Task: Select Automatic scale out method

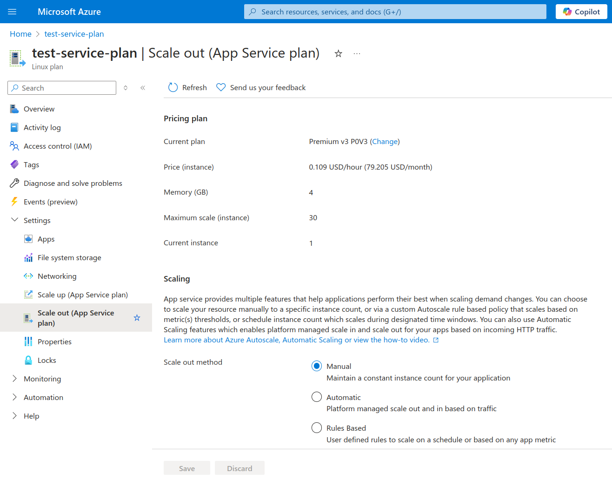Action: coord(317,397)
